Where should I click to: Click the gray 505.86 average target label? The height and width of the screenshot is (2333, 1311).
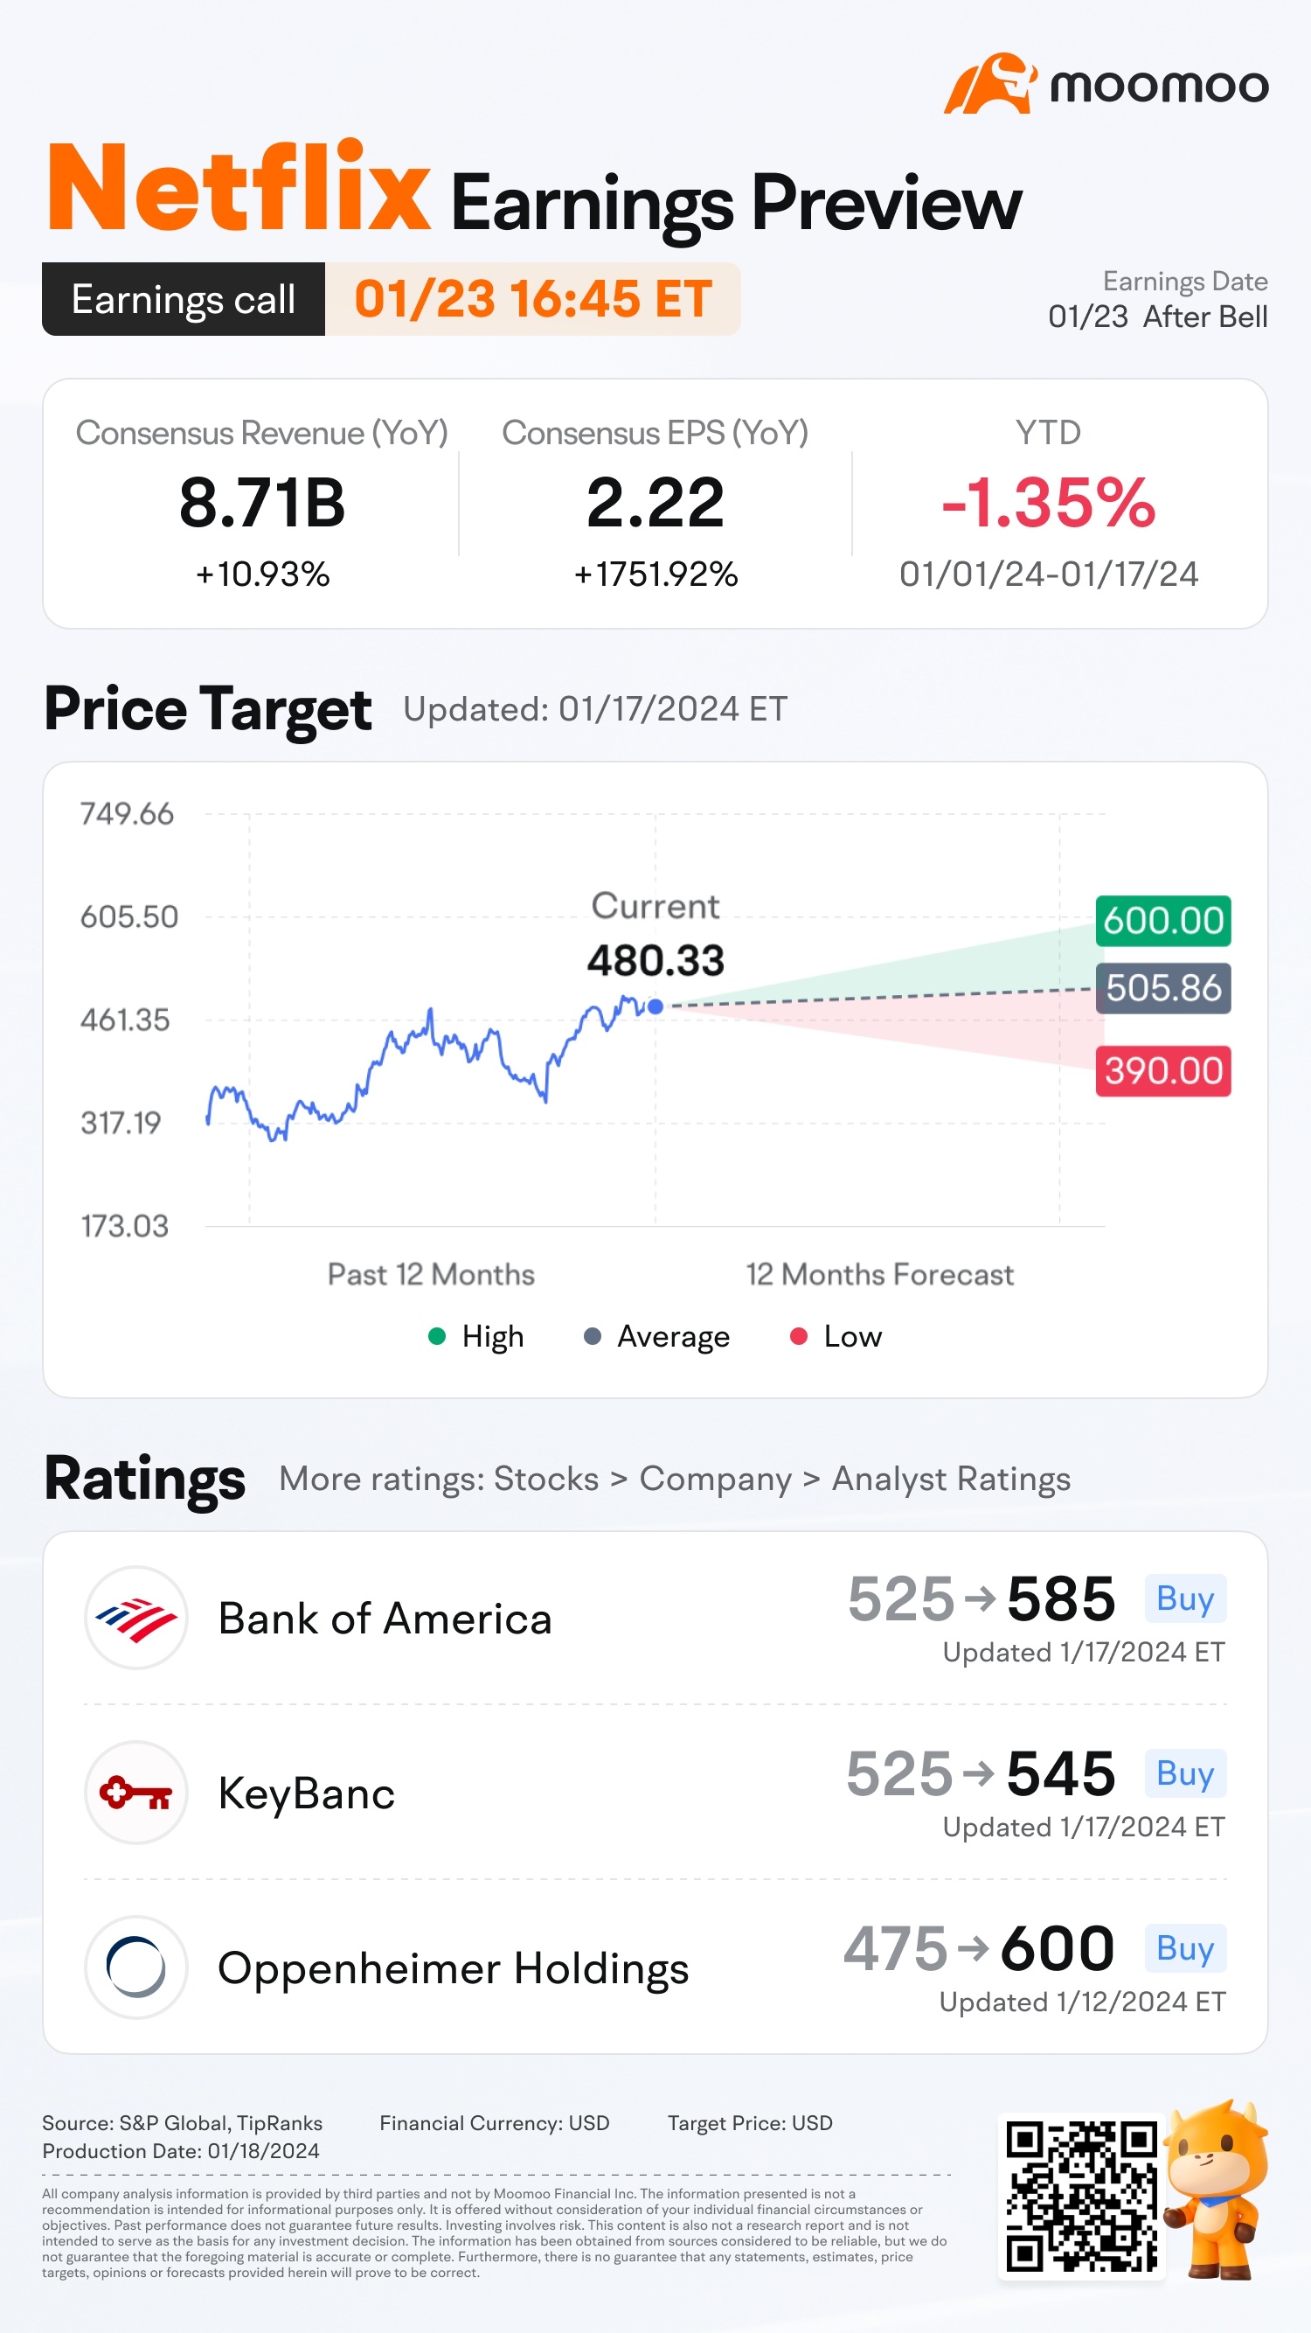[1162, 988]
